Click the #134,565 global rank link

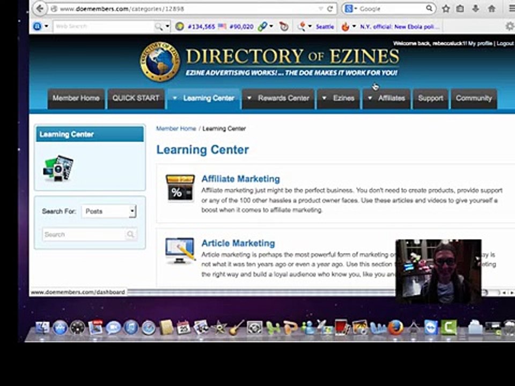click(201, 27)
